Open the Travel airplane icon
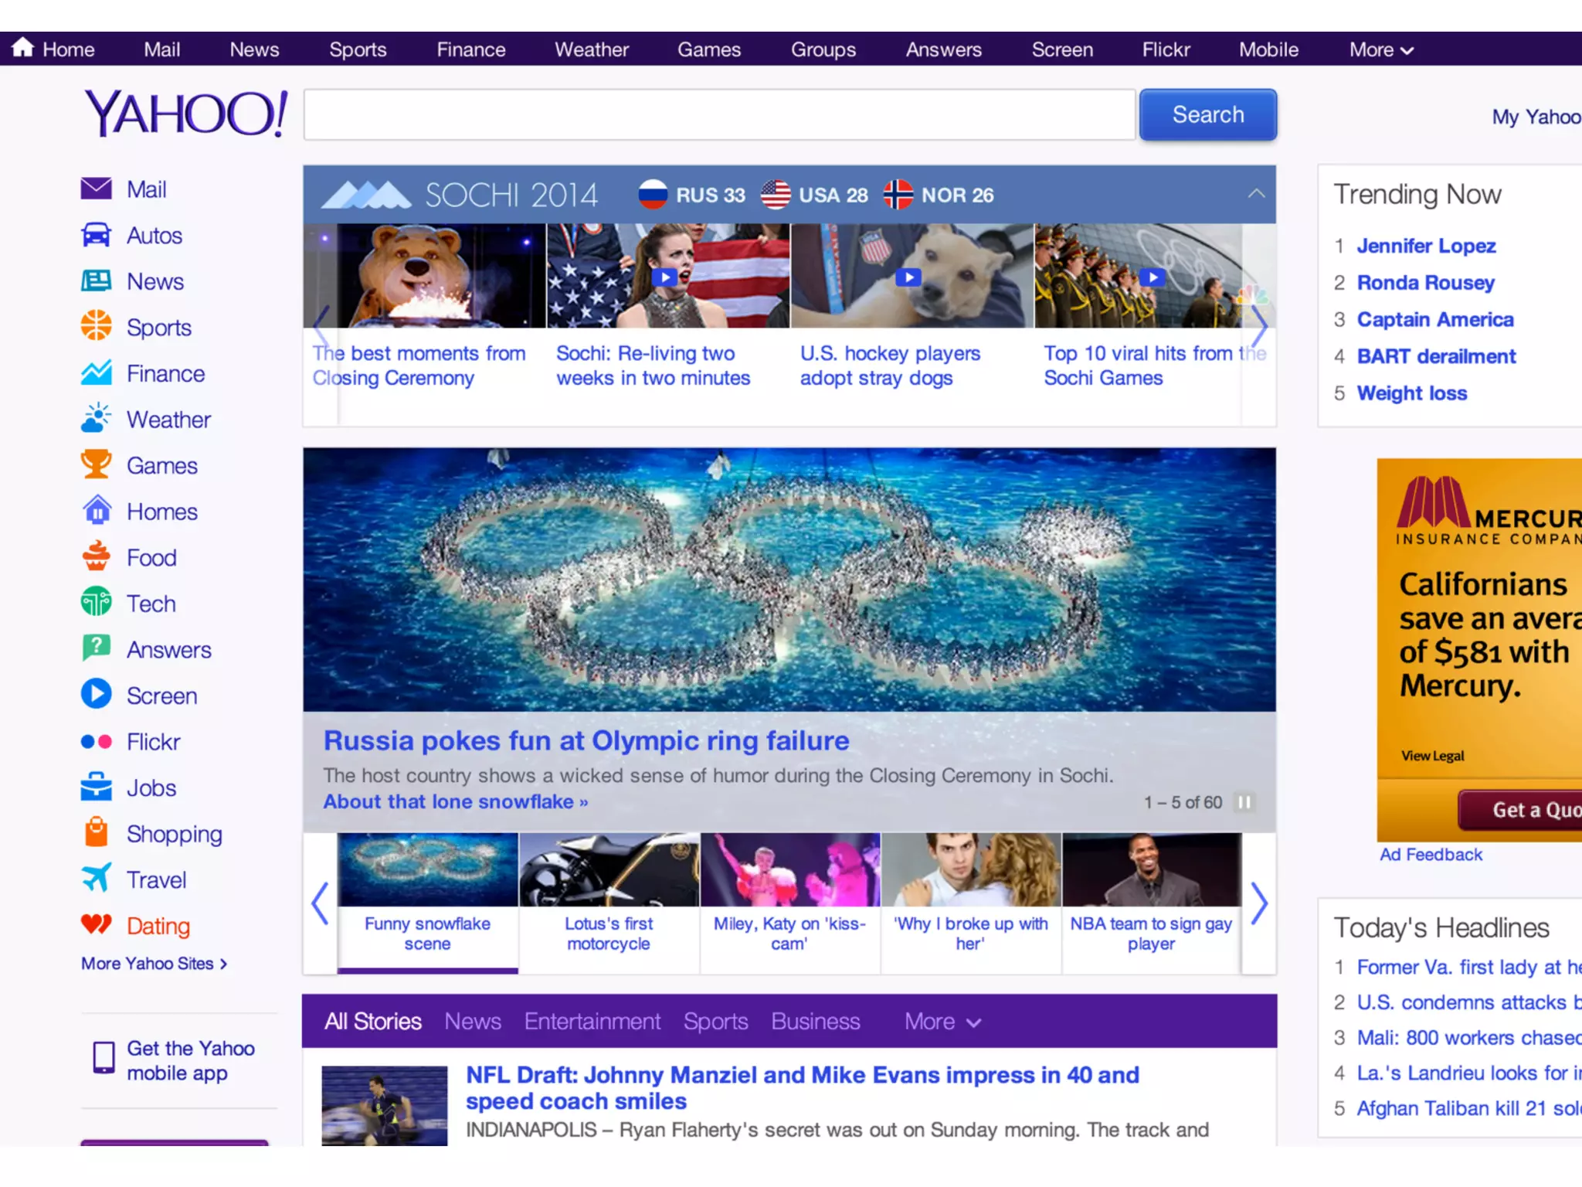The image size is (1582, 1187). pyautogui.click(x=96, y=879)
